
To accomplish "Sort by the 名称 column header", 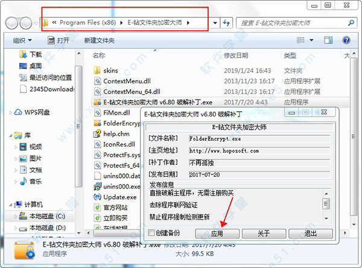I will click(x=99, y=56).
